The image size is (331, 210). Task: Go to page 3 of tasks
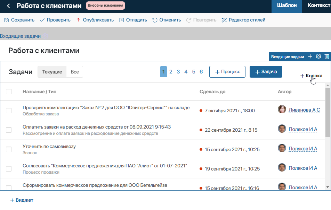coord(178,72)
